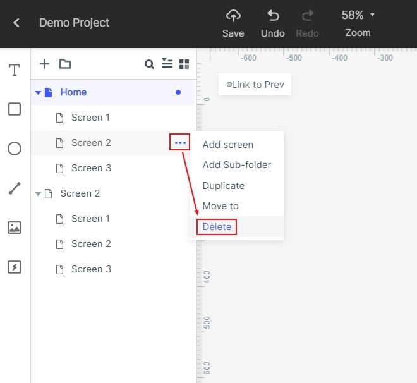Open three-dots menu for Screen 2
This screenshot has height=383, width=417.
(x=180, y=143)
